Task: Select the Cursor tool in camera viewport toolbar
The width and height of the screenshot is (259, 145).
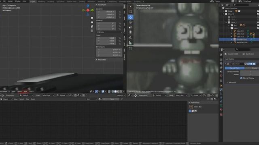Action: 130,12
